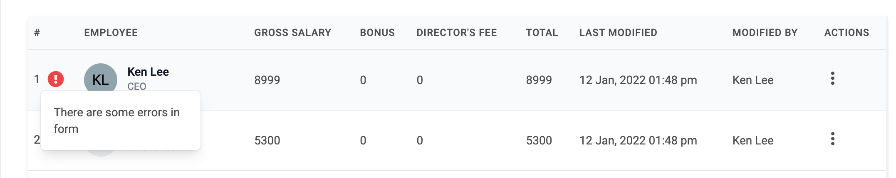Select the Ken Lee employee name
This screenshot has height=178, width=896.
(x=148, y=72)
